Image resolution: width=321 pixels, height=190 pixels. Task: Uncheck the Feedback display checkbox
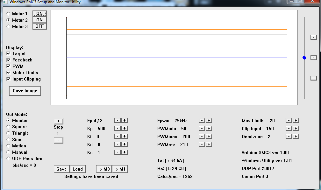pyautogui.click(x=8, y=60)
